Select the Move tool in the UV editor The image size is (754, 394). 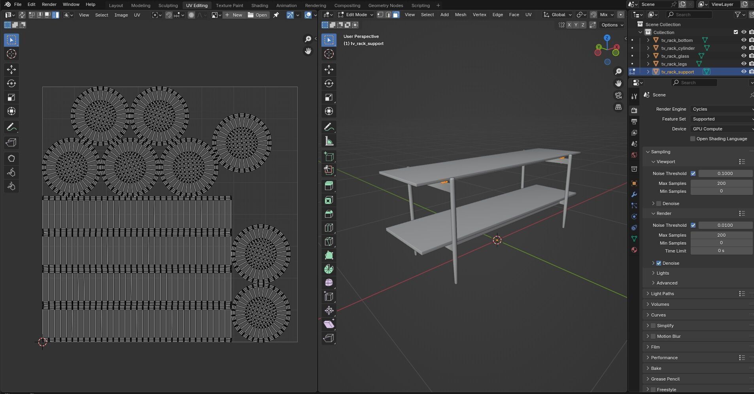tap(11, 70)
